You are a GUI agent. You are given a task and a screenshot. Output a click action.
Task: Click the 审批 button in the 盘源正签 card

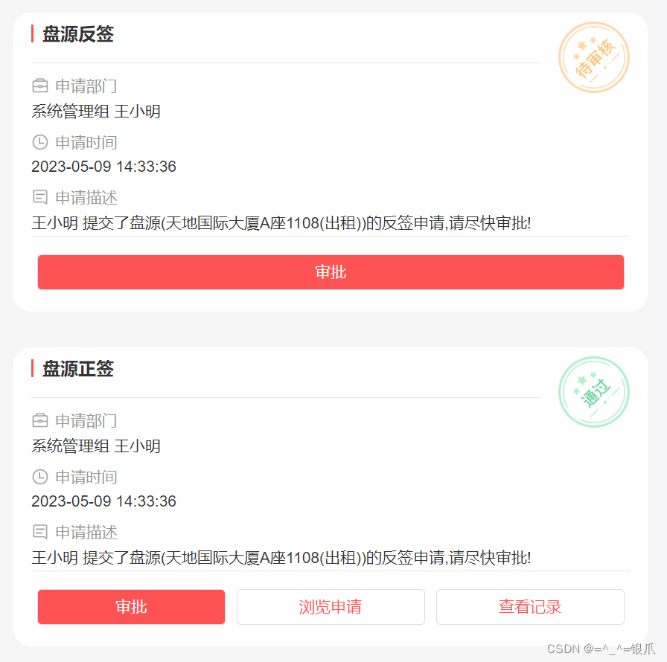[131, 607]
